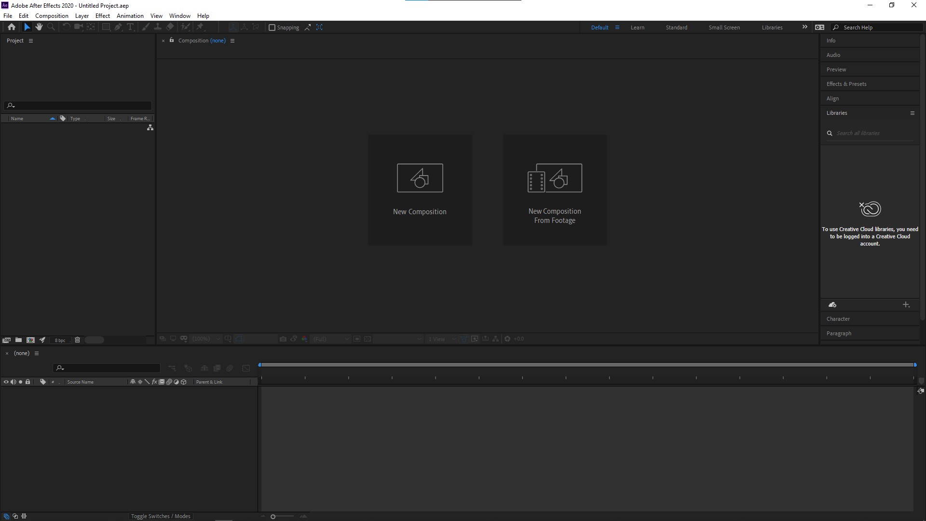Click the Zoom tool magnifier
The width and height of the screenshot is (926, 521).
click(51, 27)
